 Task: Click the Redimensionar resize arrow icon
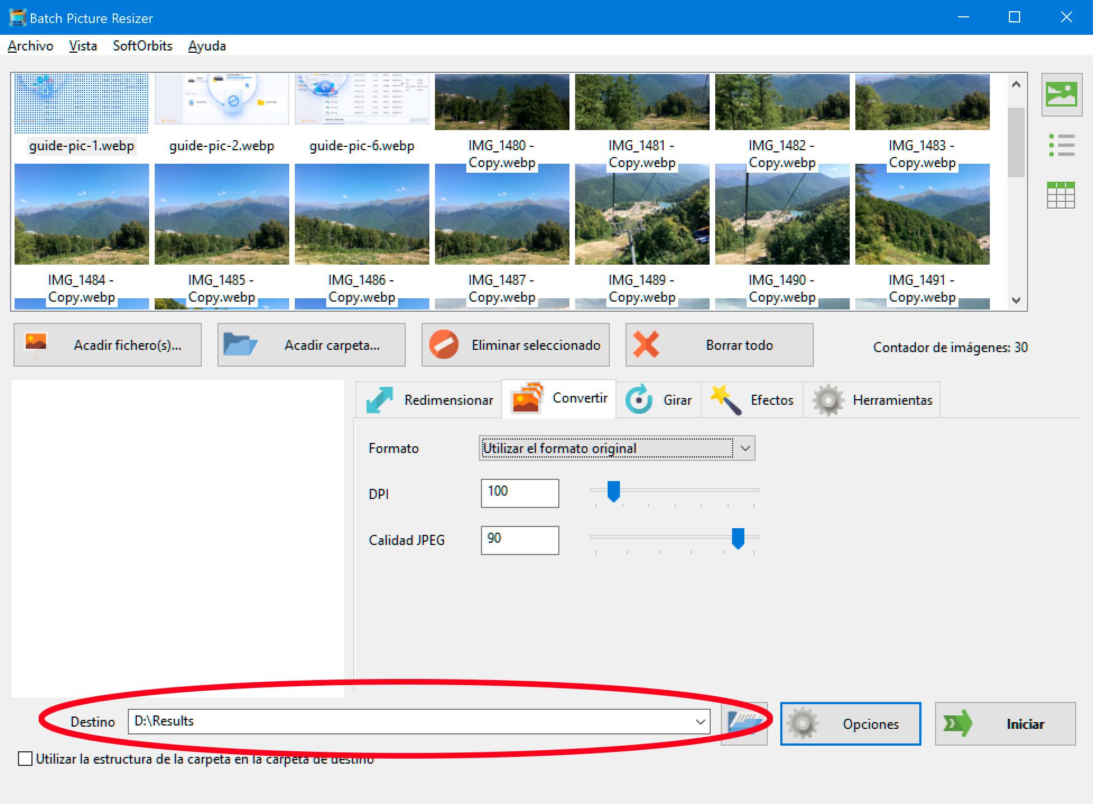coord(379,400)
